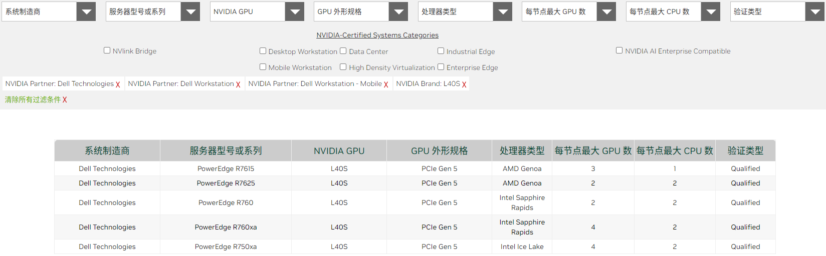Click Intel Sapphire Rapids in R760xa row

click(x=522, y=227)
